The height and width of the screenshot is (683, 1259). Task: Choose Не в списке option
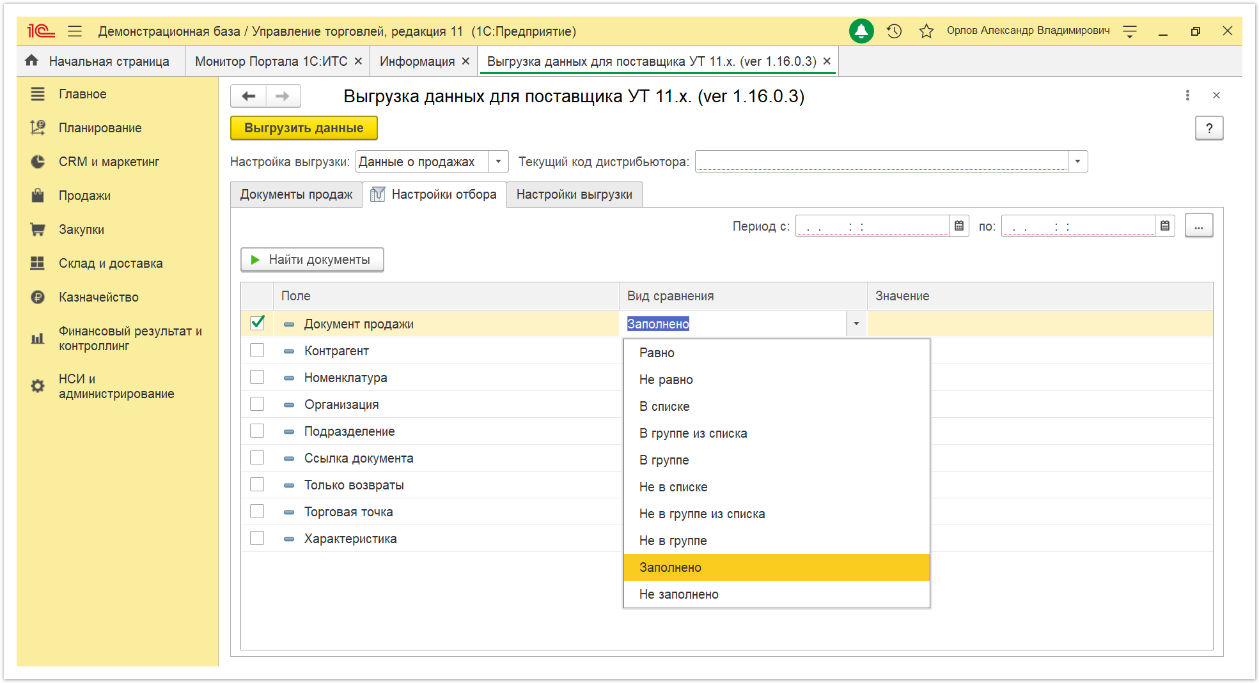776,487
